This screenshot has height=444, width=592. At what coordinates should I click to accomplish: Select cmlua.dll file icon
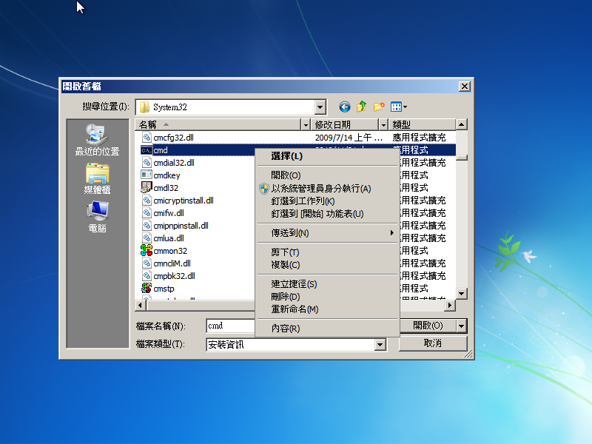[x=147, y=238]
